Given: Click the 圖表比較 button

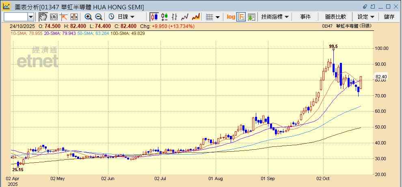Looking at the screenshot, I should (x=335, y=17).
